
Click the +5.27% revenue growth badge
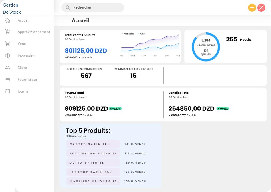click(115, 108)
